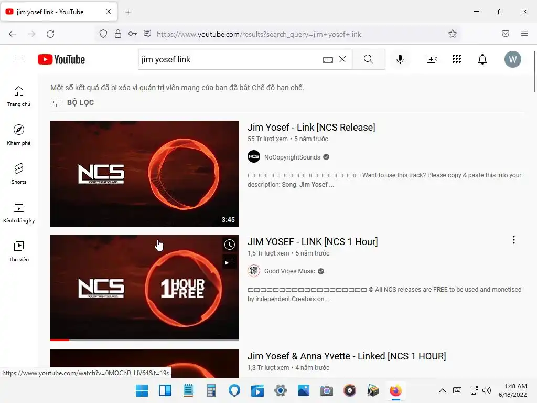The height and width of the screenshot is (403, 537).
Task: Open the YouTube apps grid
Action: pos(457,59)
